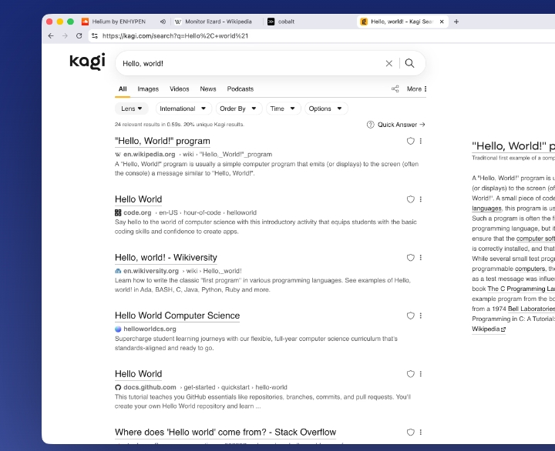Click the browser forward arrow
This screenshot has width=555, height=451.
tap(65, 35)
